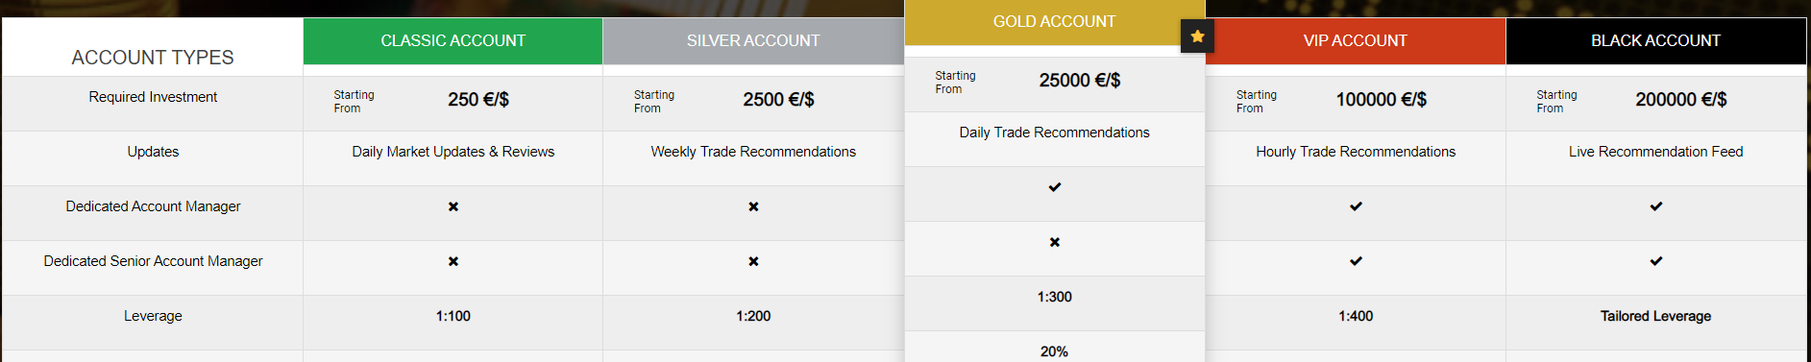Image resolution: width=1811 pixels, height=362 pixels.
Task: Open the VIP Account header
Action: point(1356,41)
